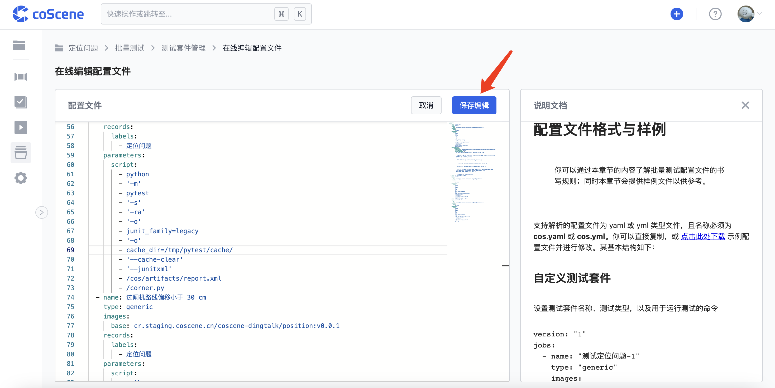Viewport: 775px width, 388px height.
Task: Click the 'python' line on row 61
Action: pyautogui.click(x=137, y=174)
